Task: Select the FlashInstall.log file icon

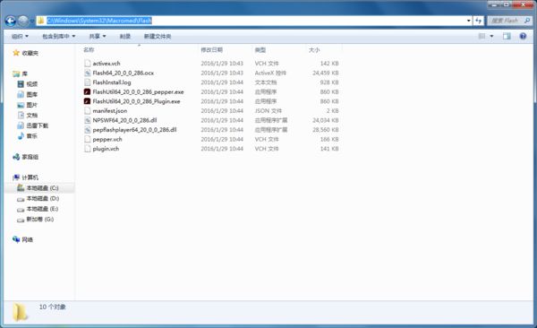Action: pyautogui.click(x=88, y=82)
